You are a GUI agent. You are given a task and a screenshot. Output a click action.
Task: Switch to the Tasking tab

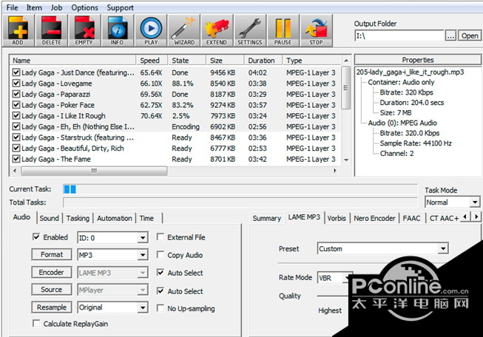[x=78, y=218]
